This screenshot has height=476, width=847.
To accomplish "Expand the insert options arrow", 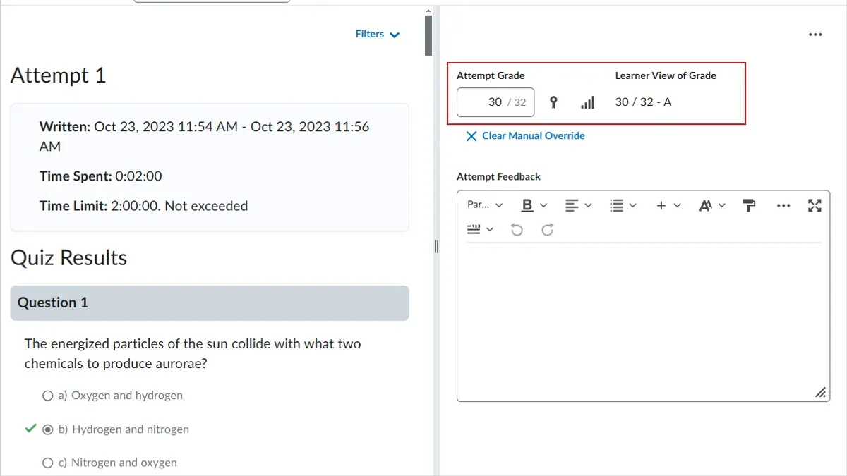I will (678, 205).
